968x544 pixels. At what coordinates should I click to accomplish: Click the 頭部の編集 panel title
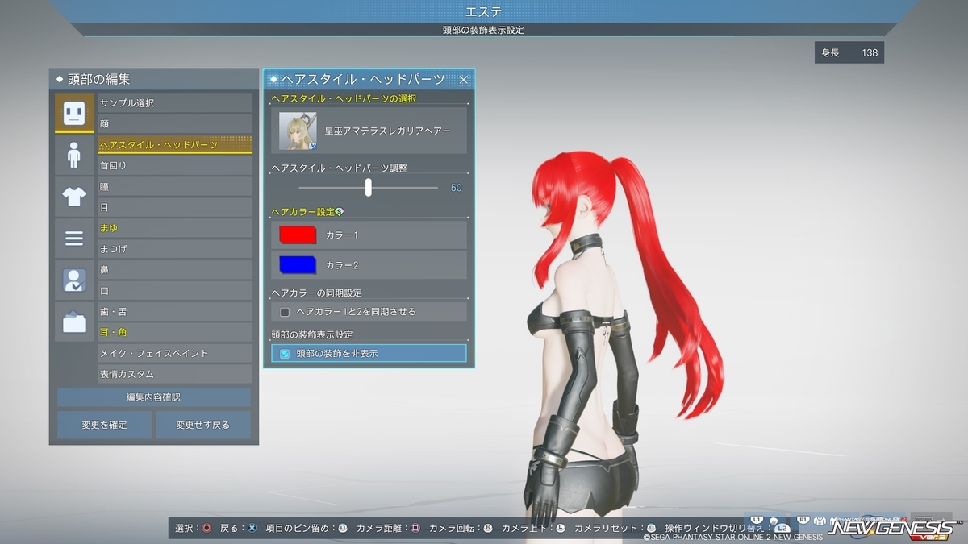(x=99, y=79)
